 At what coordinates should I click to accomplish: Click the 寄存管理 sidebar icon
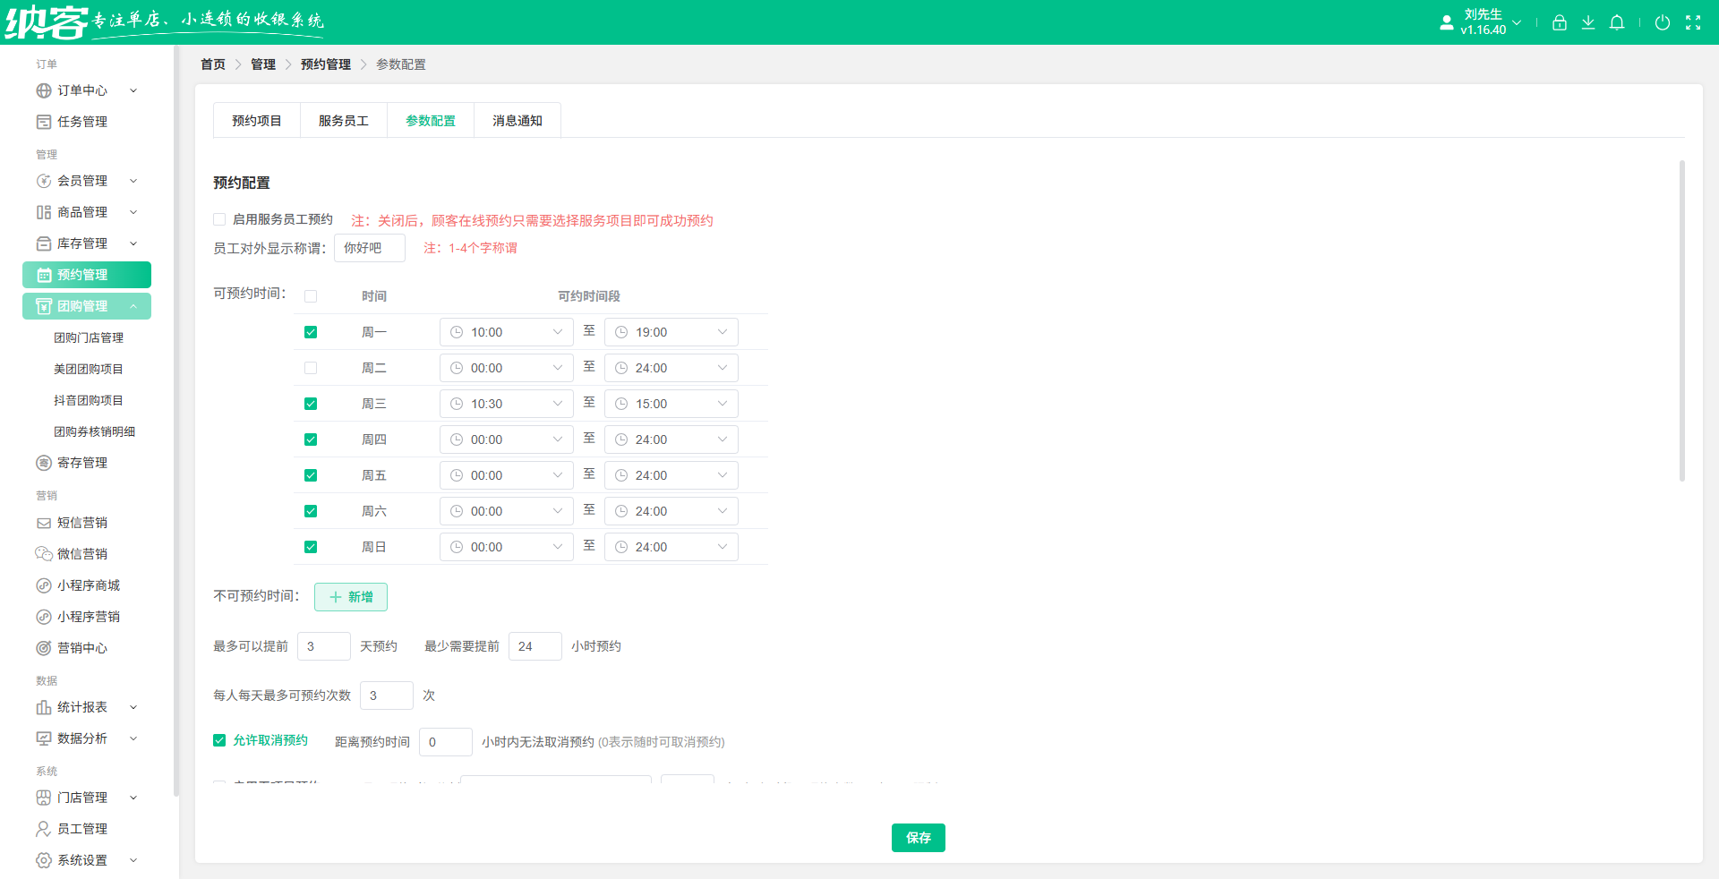click(x=44, y=463)
